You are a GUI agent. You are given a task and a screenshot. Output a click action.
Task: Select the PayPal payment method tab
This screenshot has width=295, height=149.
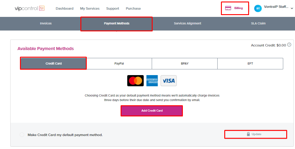(119, 64)
